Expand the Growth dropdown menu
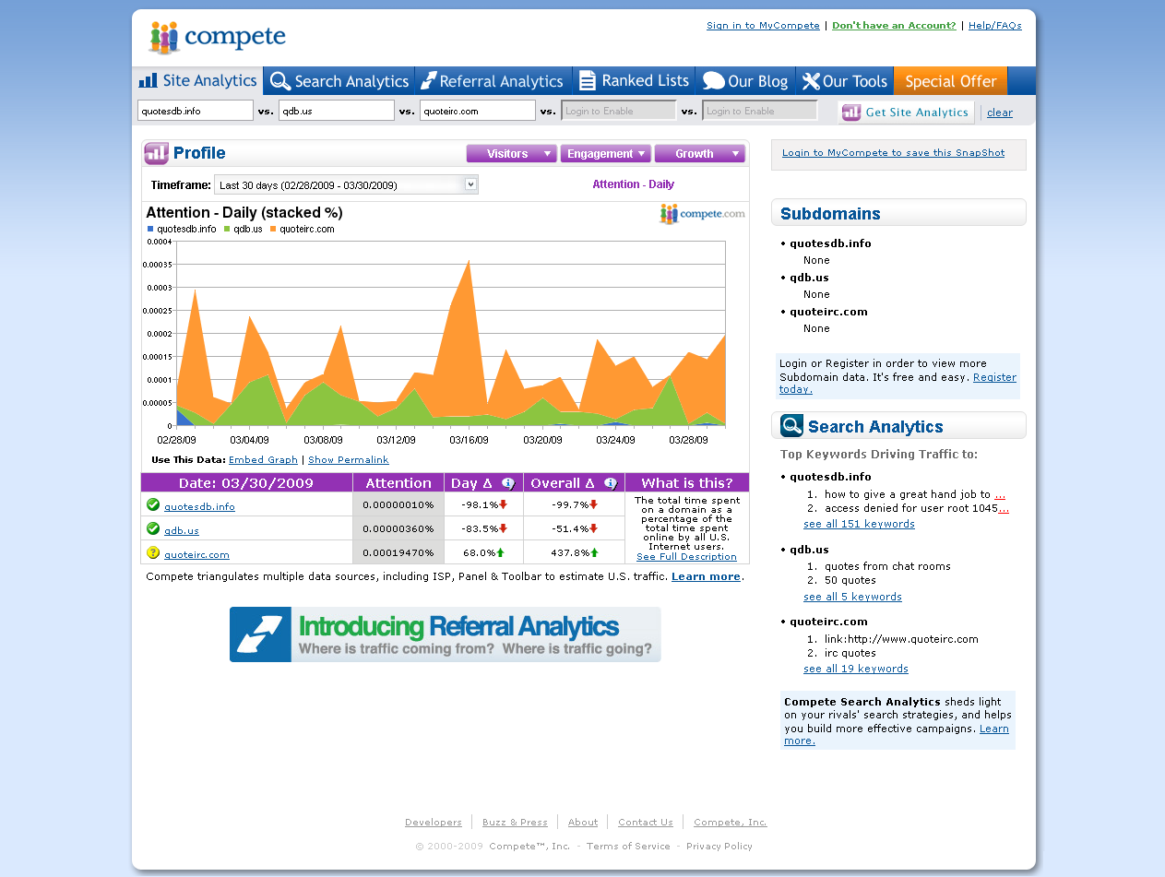This screenshot has width=1165, height=877. (699, 154)
